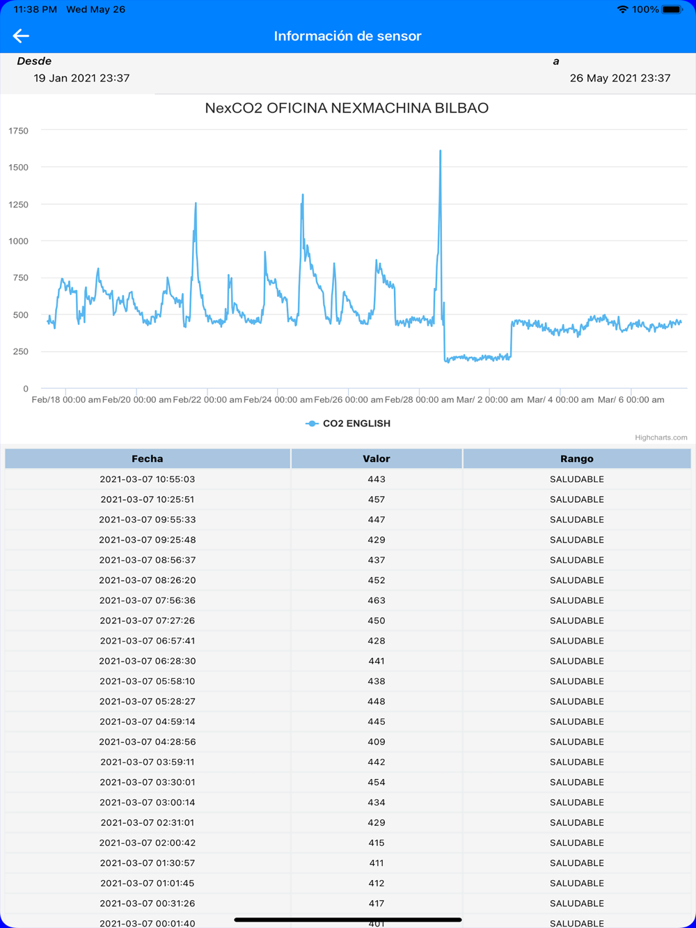This screenshot has height=928, width=696.
Task: Toggle the CO2 ENGLISH legend series
Action: tap(348, 423)
